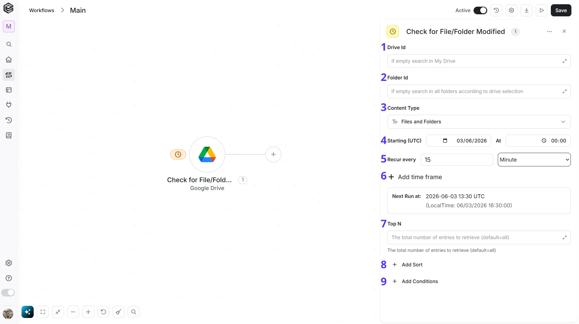
Task: Open the workflows icon in sidebar
Action: 9,75
